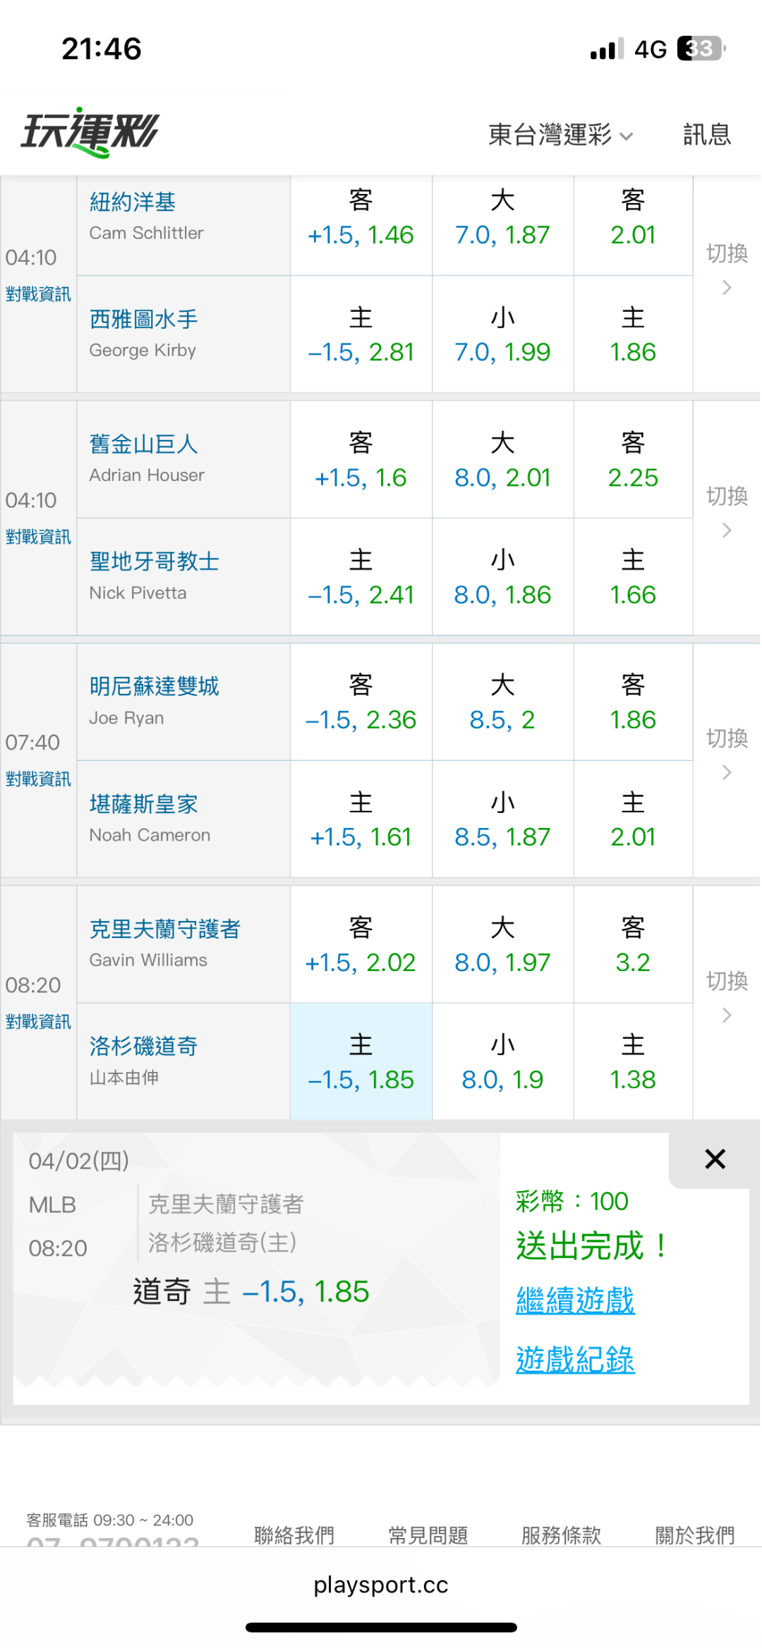Expand 切換 for Giants vs Padres
762x1648 pixels.
(727, 511)
